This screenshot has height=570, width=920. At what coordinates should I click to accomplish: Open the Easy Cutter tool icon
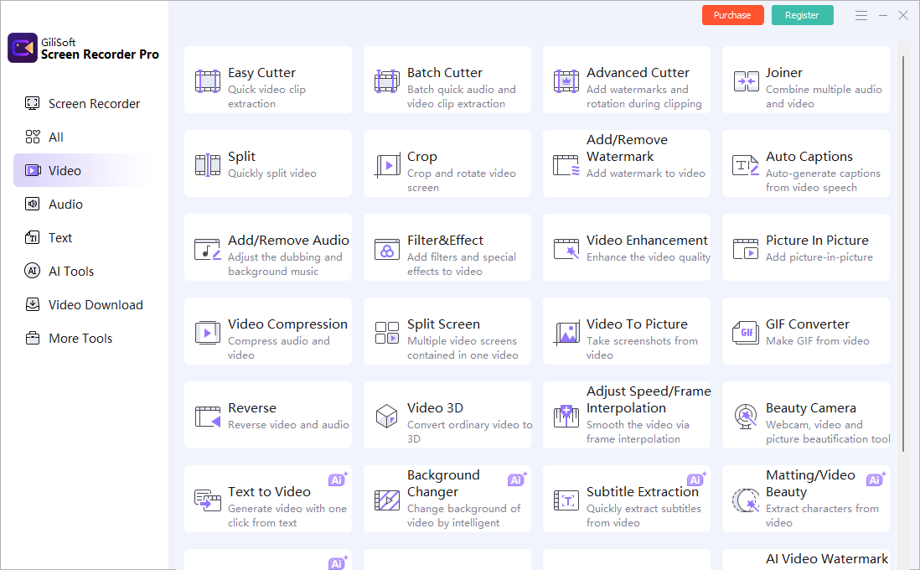coord(208,81)
